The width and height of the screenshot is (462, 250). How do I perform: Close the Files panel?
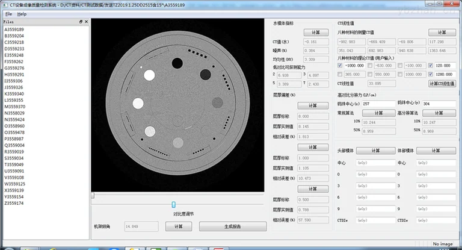coord(87,22)
